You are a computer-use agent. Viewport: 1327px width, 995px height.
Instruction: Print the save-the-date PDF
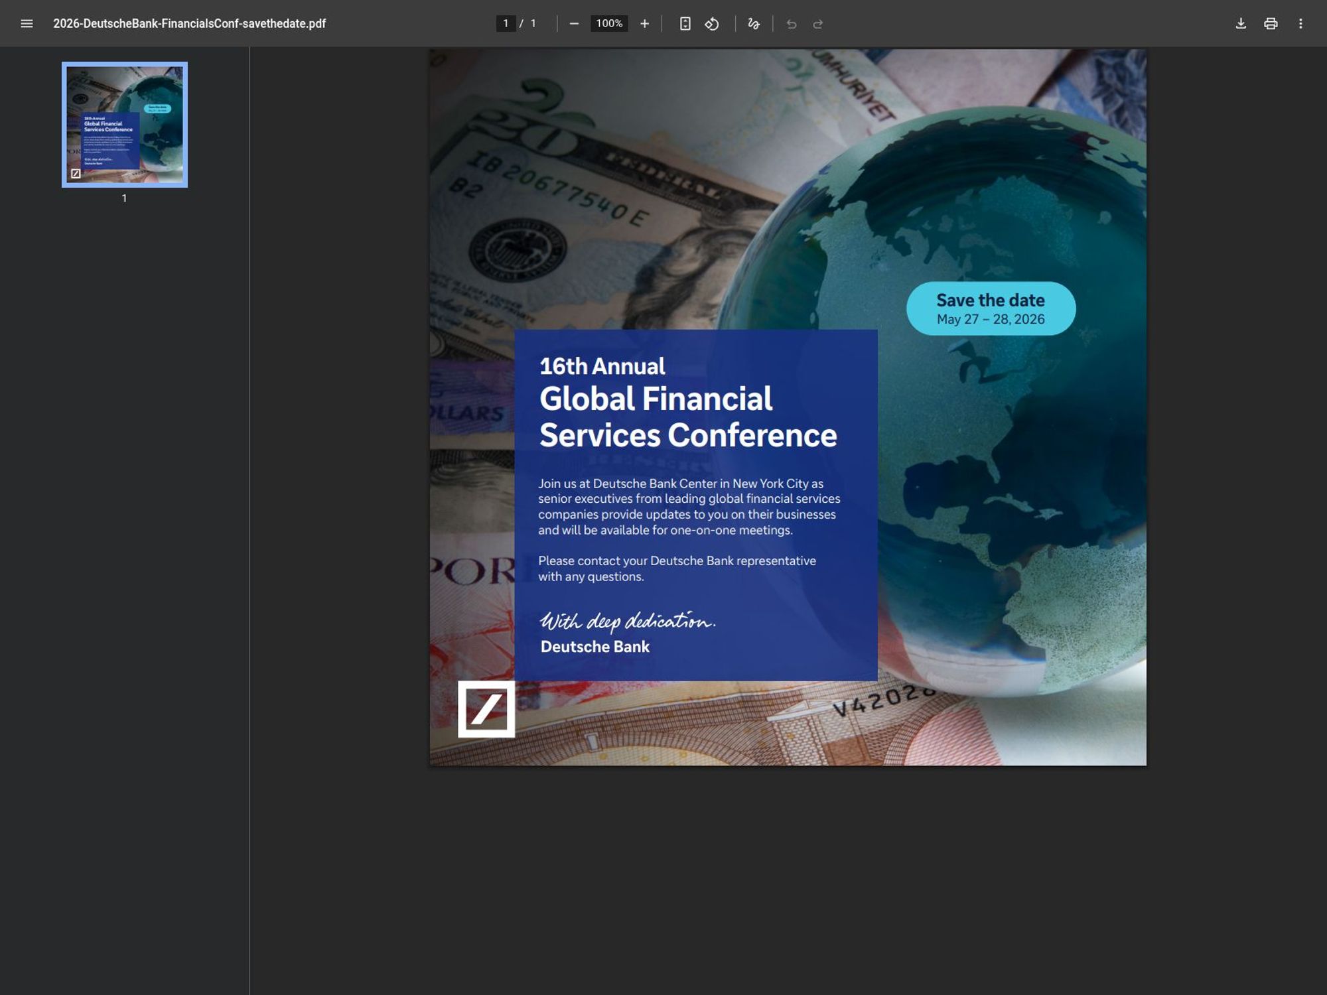(x=1271, y=23)
